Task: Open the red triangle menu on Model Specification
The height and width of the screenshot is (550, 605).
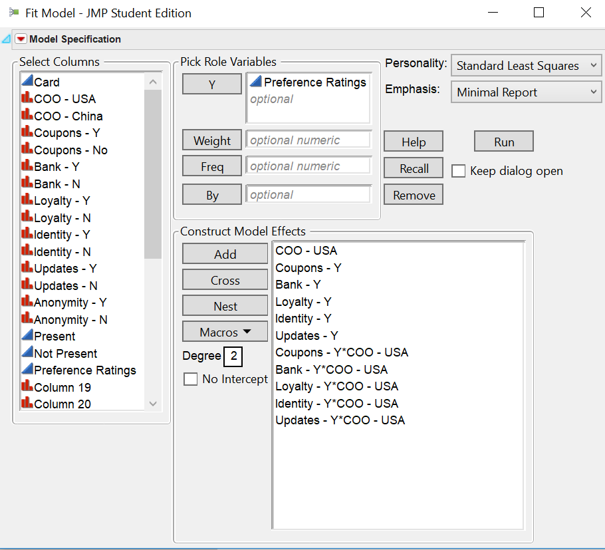Action: point(19,39)
